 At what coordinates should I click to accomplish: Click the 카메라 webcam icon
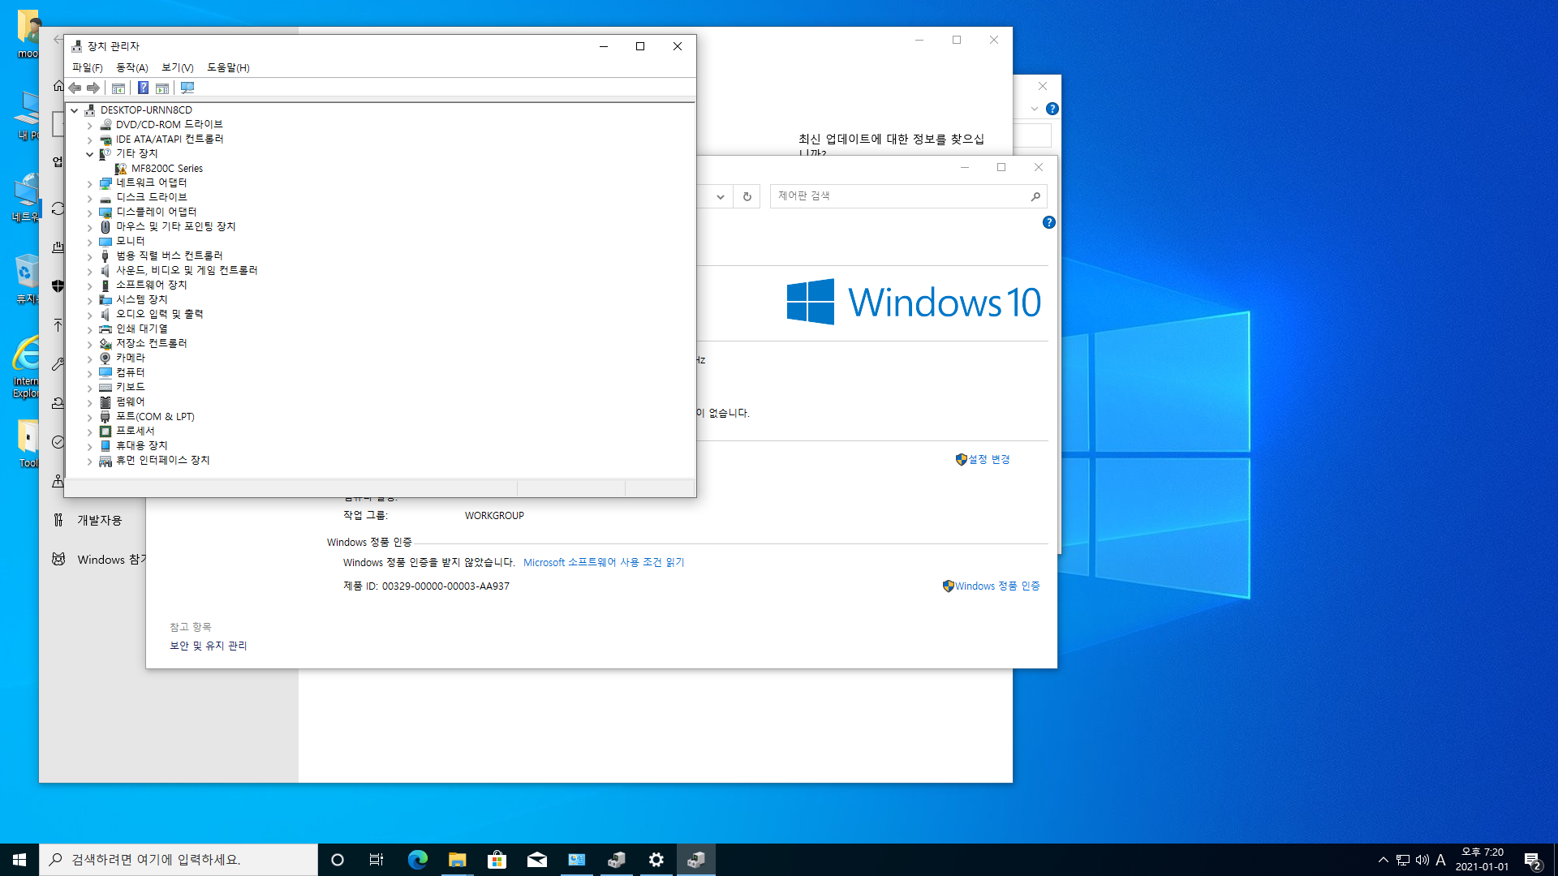[105, 358]
